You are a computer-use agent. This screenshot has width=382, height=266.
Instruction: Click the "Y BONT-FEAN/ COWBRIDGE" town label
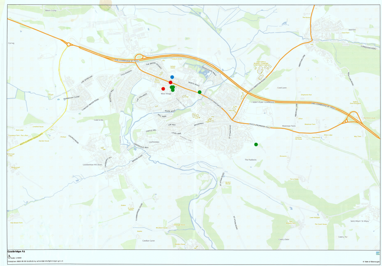coord(263,102)
